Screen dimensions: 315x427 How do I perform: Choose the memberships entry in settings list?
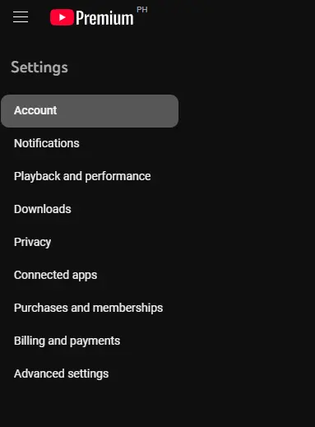coord(90,308)
